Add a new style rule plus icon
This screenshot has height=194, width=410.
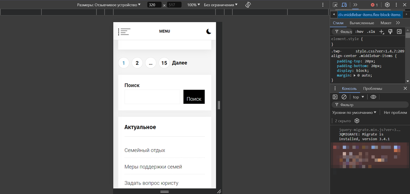tap(382, 31)
